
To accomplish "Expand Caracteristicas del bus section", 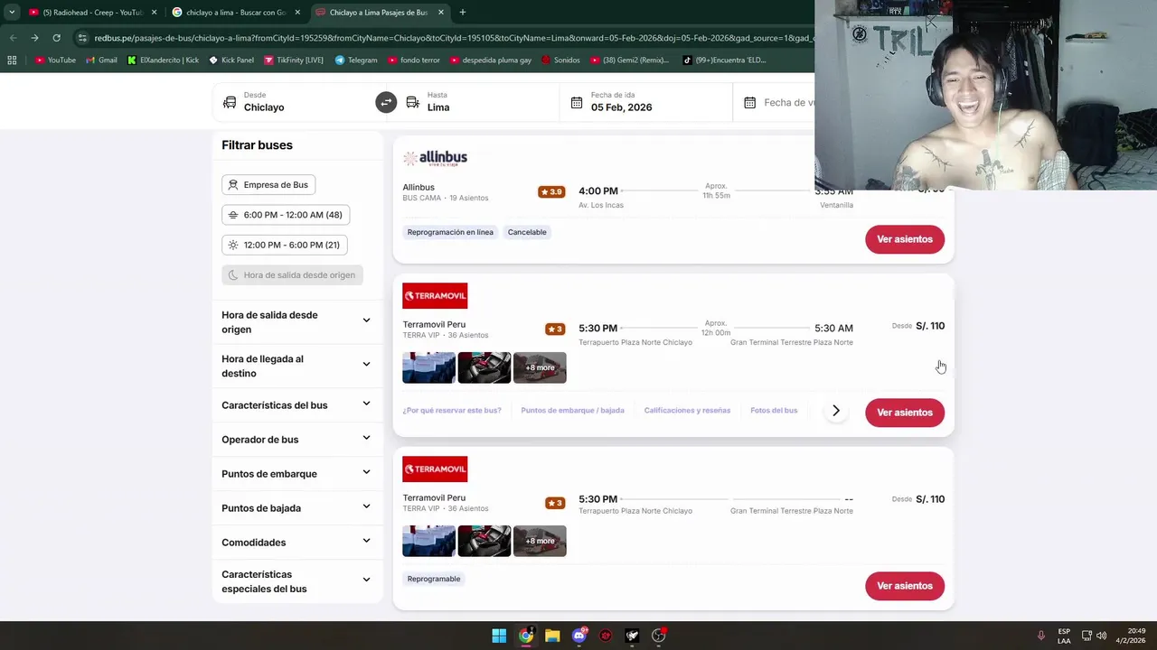I will tap(296, 405).
